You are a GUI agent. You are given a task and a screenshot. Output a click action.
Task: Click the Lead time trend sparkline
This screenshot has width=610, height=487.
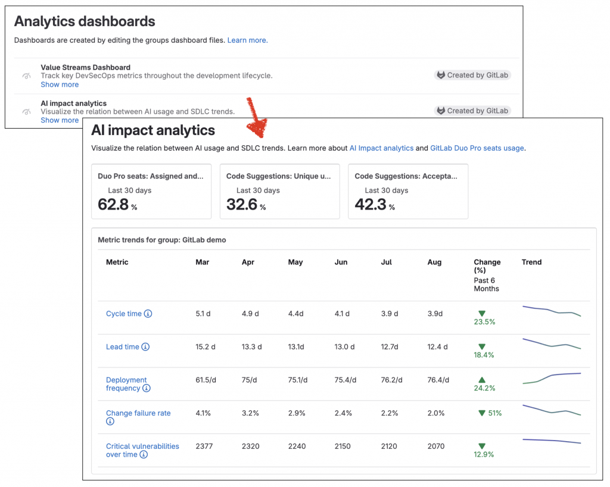[552, 344]
